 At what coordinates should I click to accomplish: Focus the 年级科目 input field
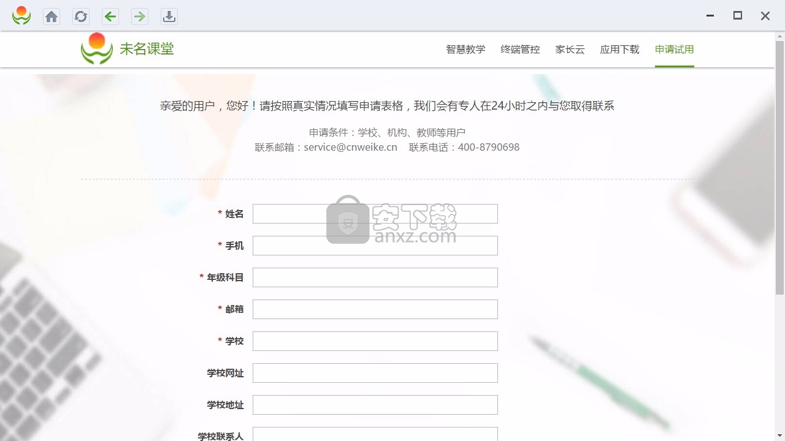375,277
